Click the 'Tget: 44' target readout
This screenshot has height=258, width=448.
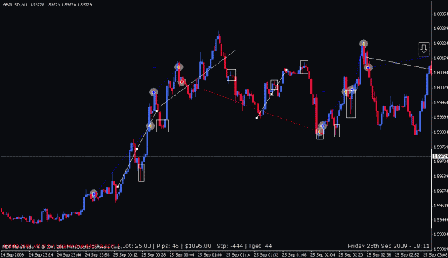(260, 246)
